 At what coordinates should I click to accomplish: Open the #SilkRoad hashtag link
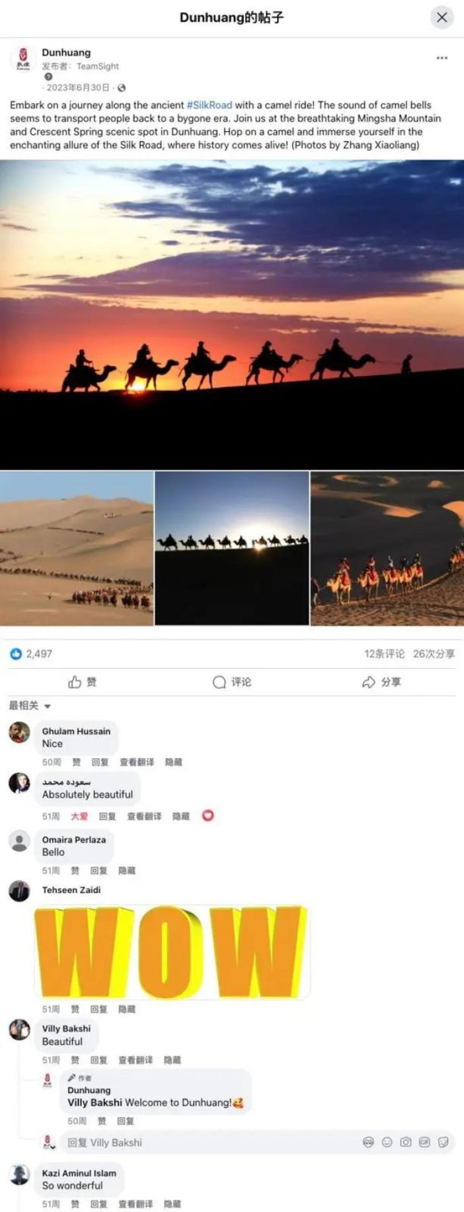pos(210,105)
